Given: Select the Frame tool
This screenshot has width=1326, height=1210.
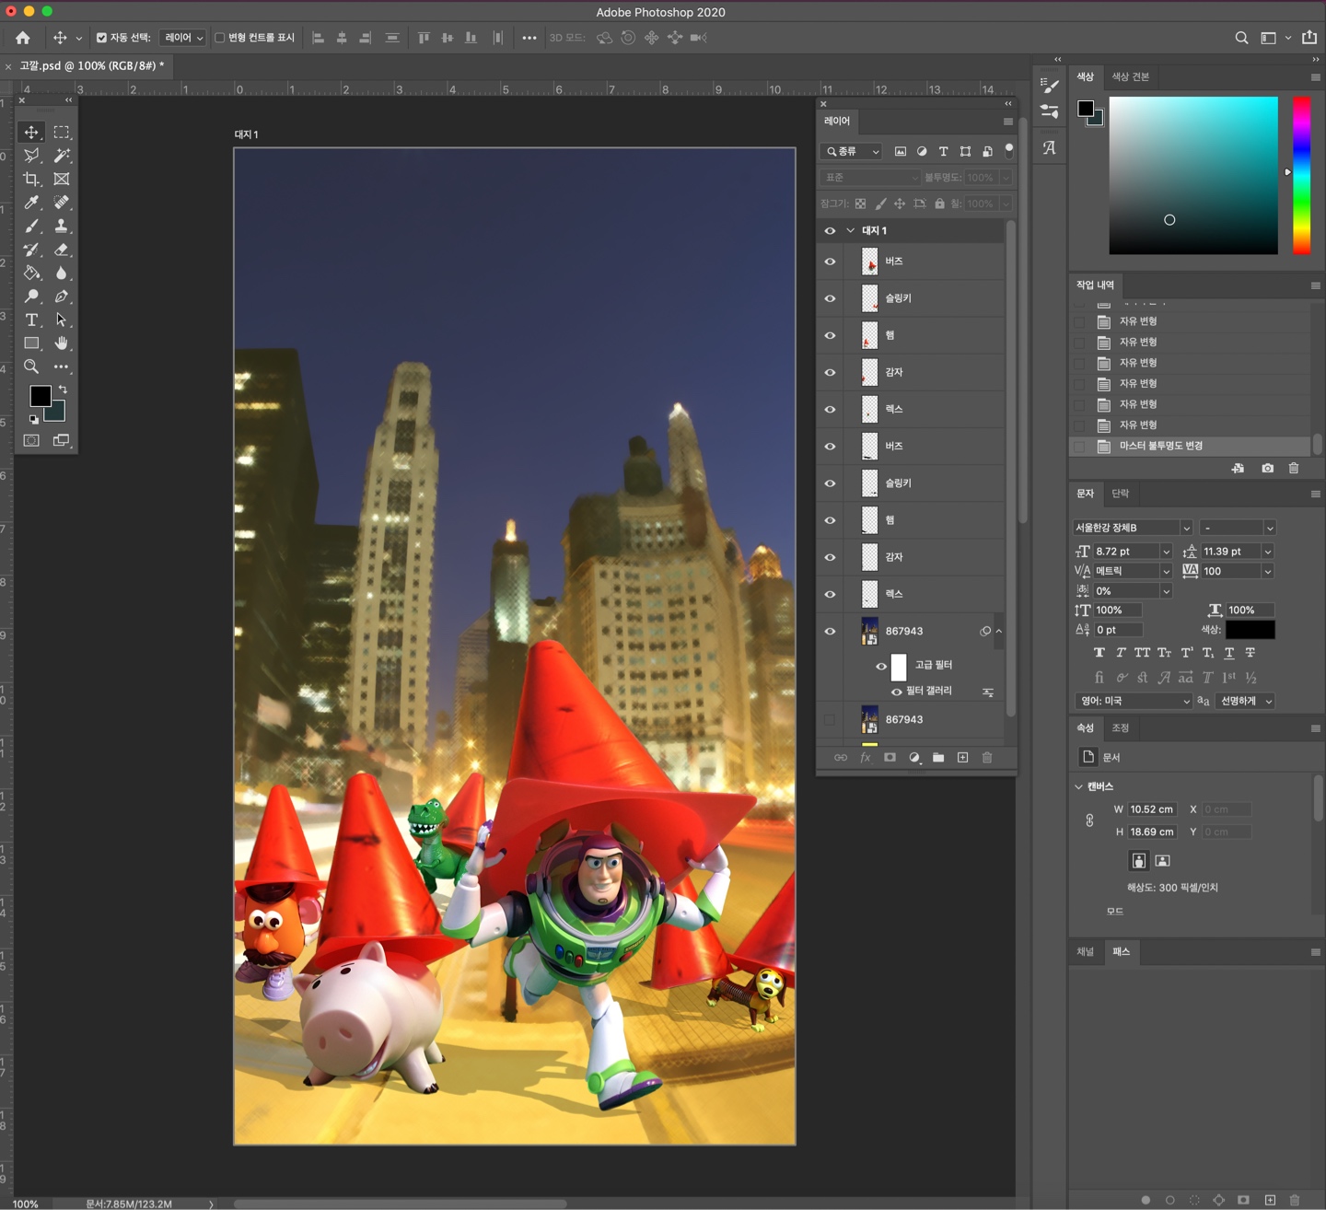Looking at the screenshot, I should coord(62,180).
